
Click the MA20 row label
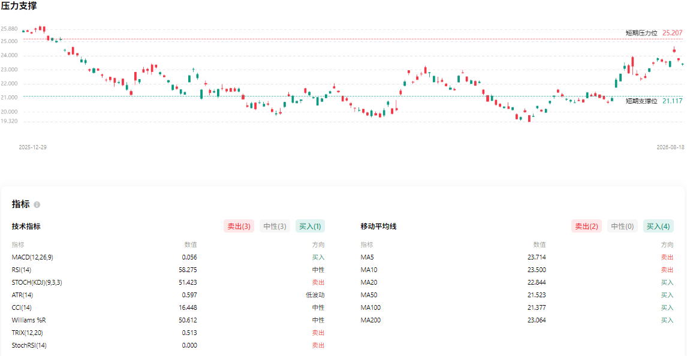coord(369,283)
